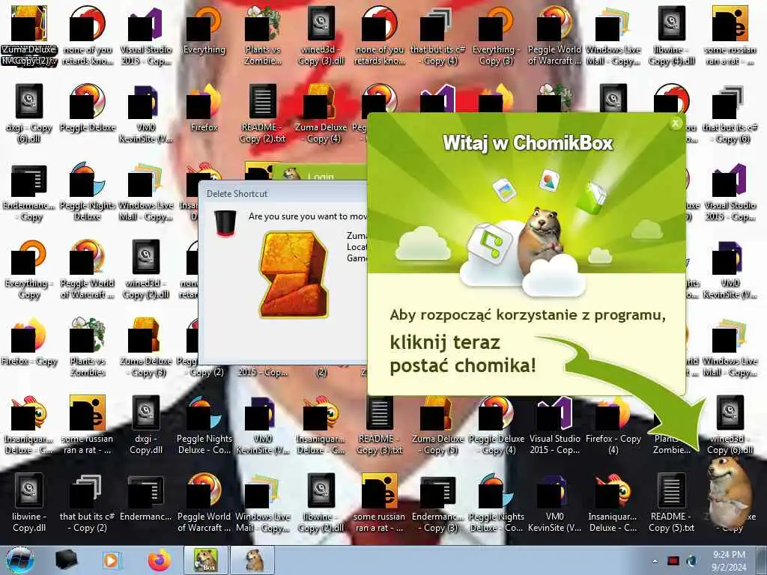This screenshot has width=767, height=575.
Task: Select the original Everything shortcut without Copy suffix
Action: click(204, 30)
